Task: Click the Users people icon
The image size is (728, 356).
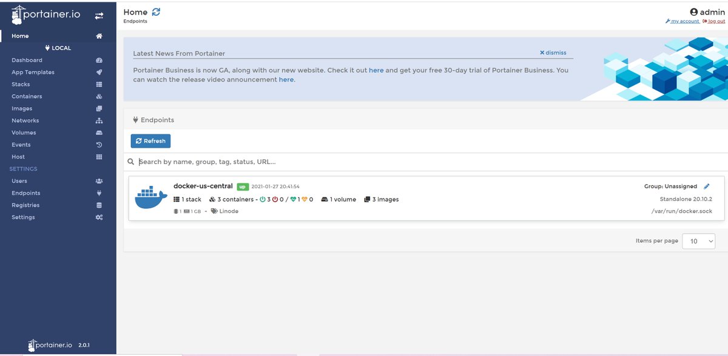Action: coord(99,181)
